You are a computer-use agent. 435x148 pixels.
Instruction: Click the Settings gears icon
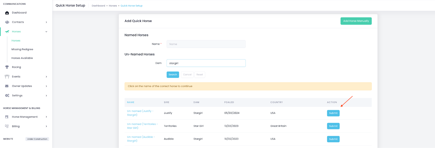(x=7, y=96)
